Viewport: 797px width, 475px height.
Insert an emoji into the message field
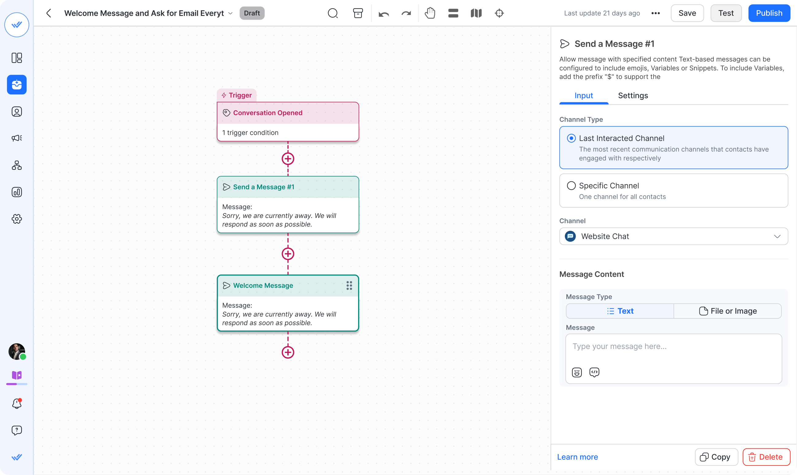click(x=577, y=372)
